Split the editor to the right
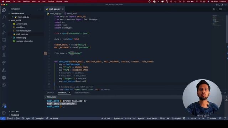 tap(221, 9)
